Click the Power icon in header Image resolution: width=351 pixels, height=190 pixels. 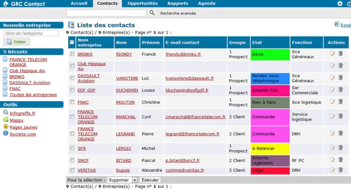pos(349,3)
